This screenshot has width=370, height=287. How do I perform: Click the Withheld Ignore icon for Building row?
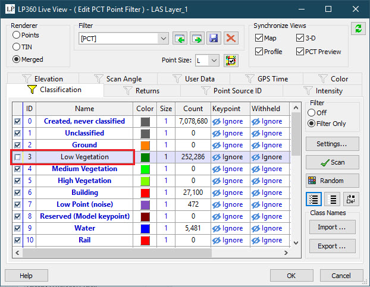coord(256,193)
